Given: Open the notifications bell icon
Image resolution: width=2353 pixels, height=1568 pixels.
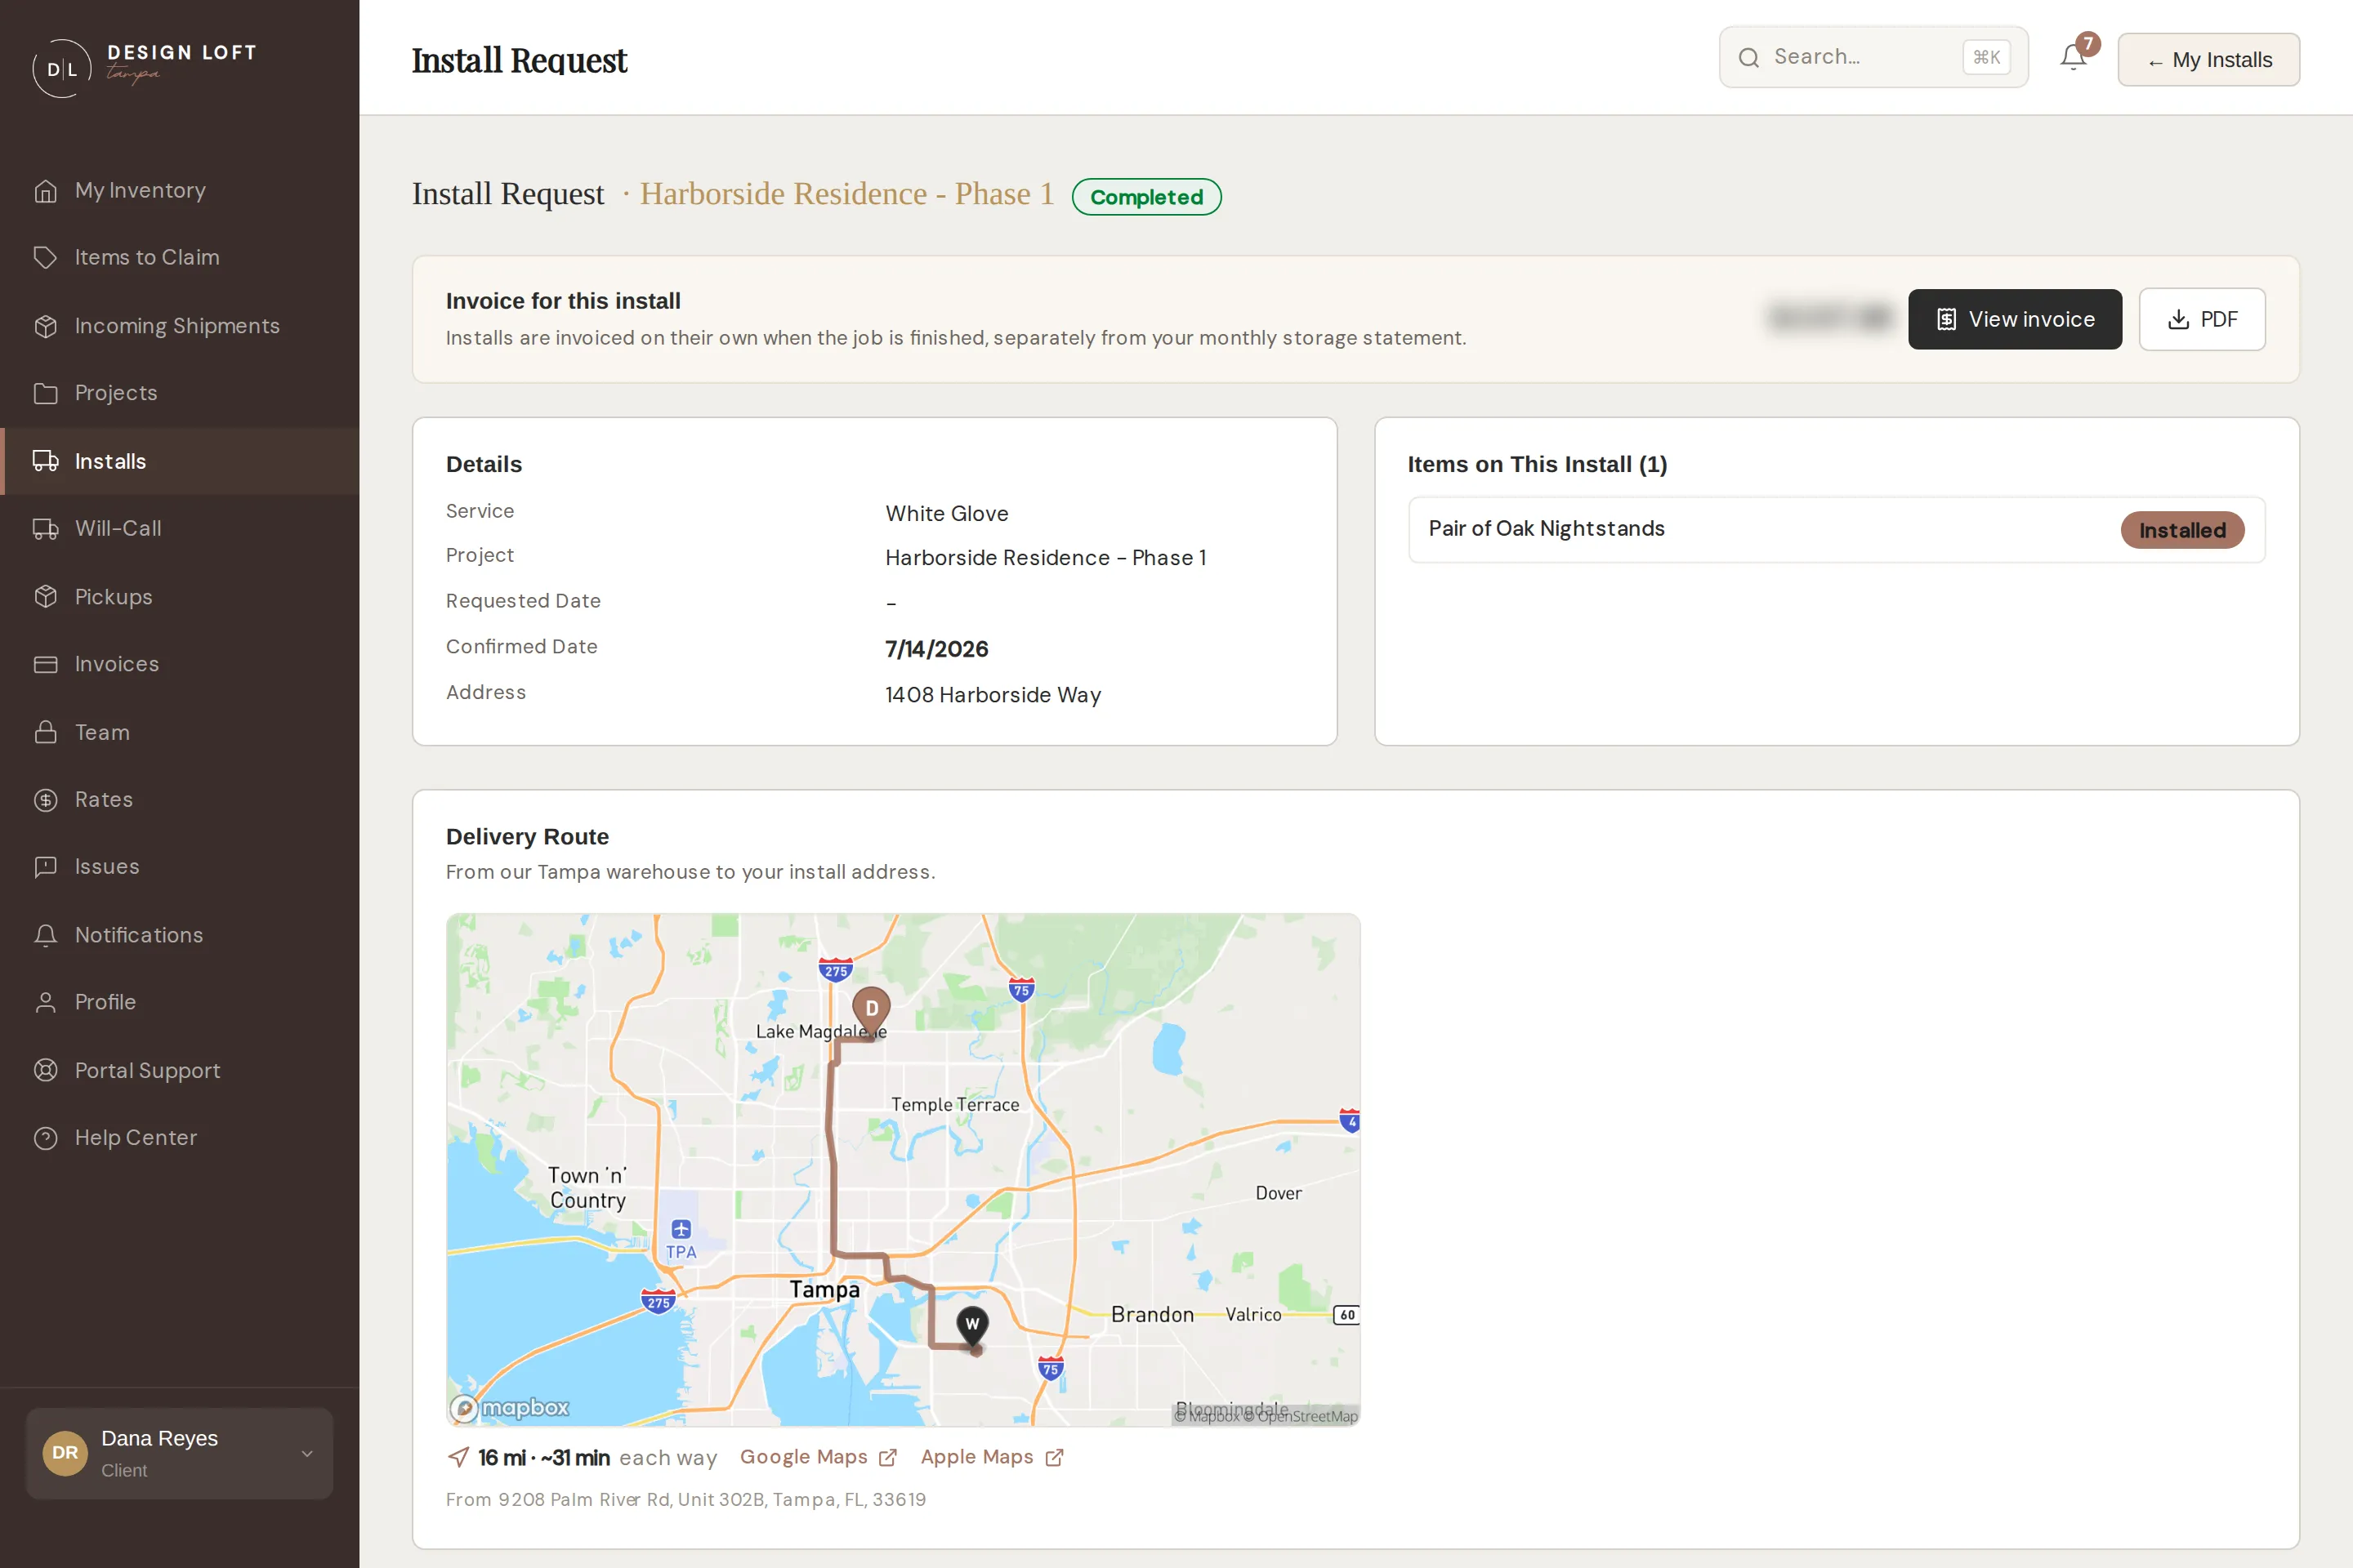Looking at the screenshot, I should pos(2073,58).
